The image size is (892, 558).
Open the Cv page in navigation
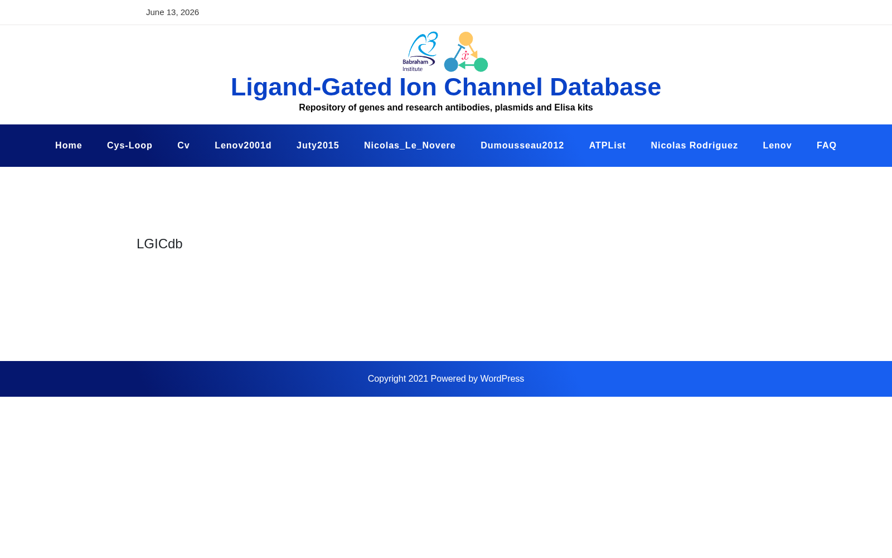(x=183, y=146)
